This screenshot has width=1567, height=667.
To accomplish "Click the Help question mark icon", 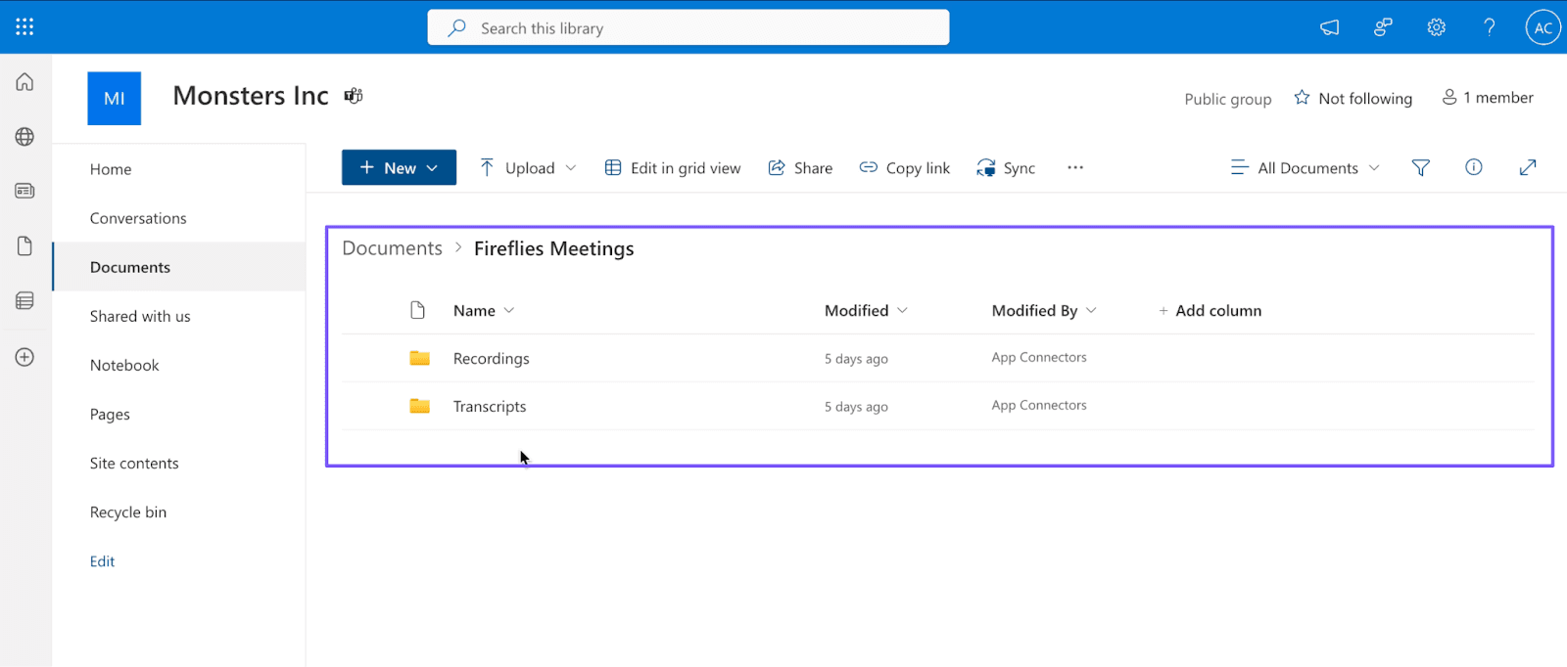I will coord(1489,27).
